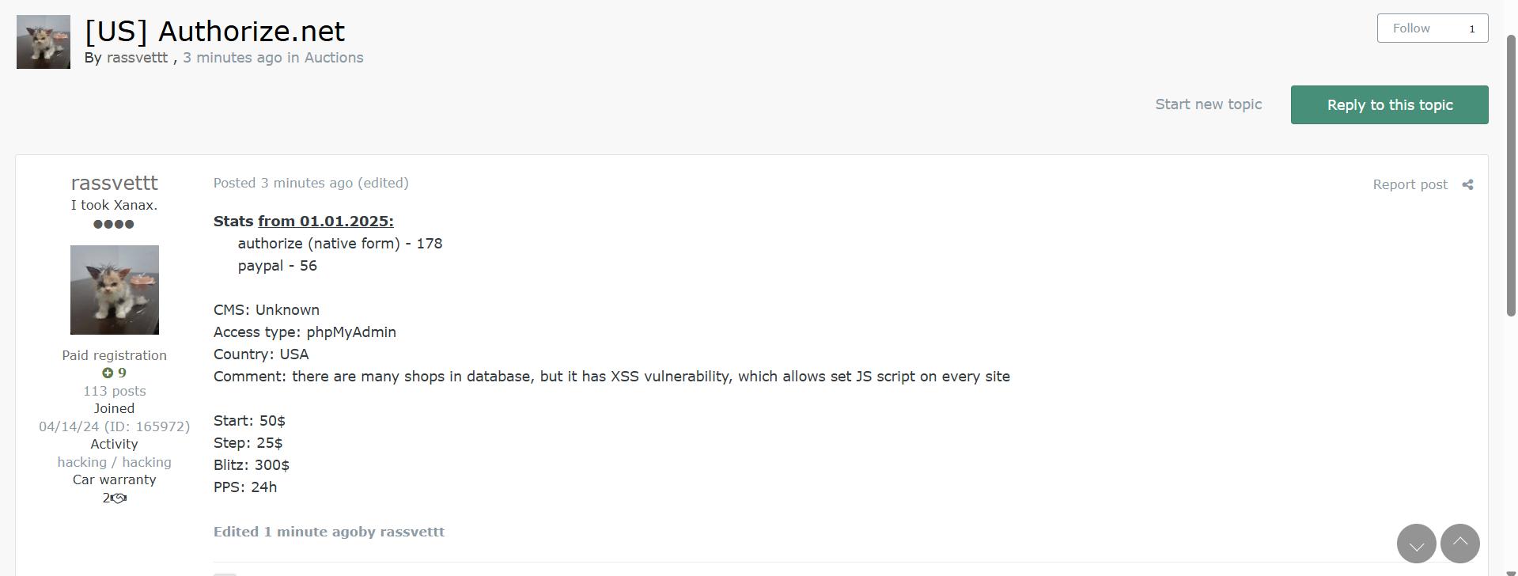This screenshot has height=576, width=1518.
Task: Click the hacking / hacking activity link
Action: [x=115, y=462]
